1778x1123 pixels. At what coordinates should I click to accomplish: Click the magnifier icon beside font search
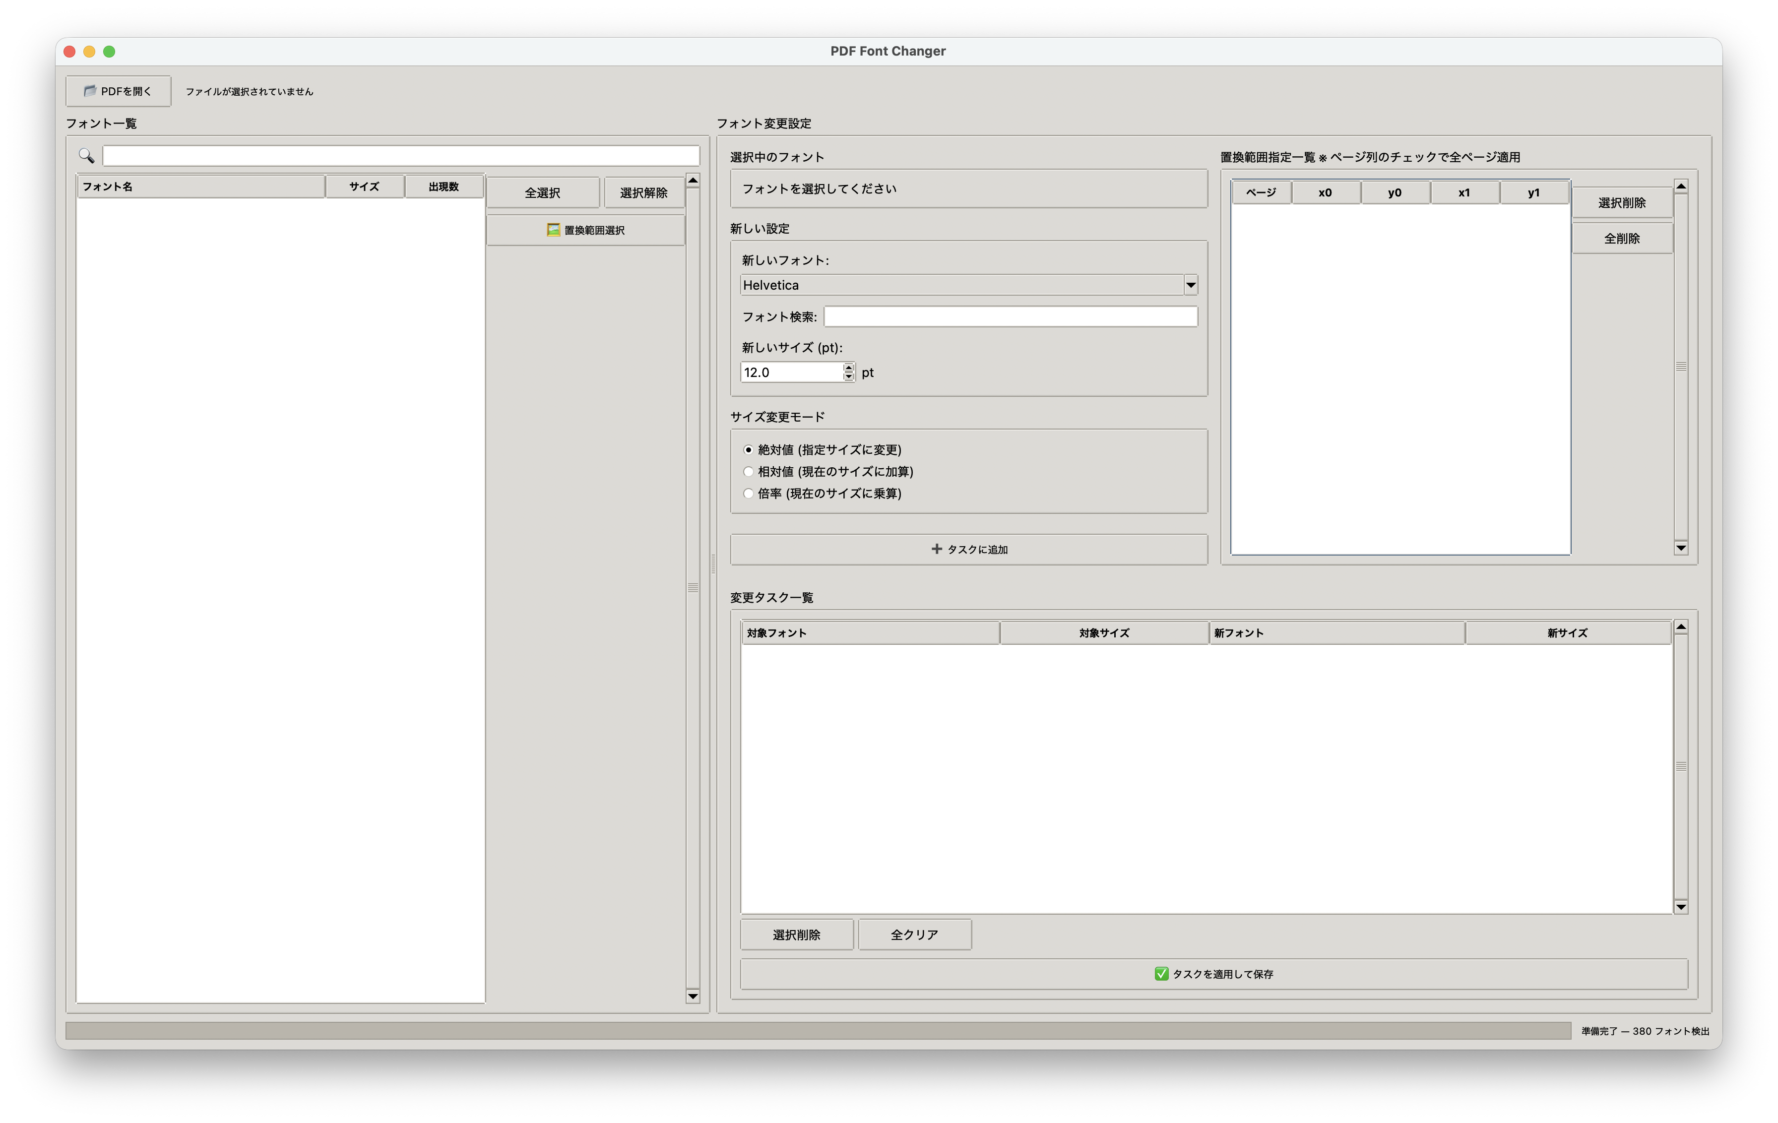click(86, 156)
